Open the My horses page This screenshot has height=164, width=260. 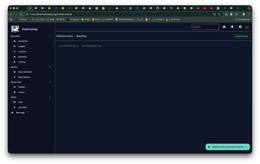coord(23,41)
